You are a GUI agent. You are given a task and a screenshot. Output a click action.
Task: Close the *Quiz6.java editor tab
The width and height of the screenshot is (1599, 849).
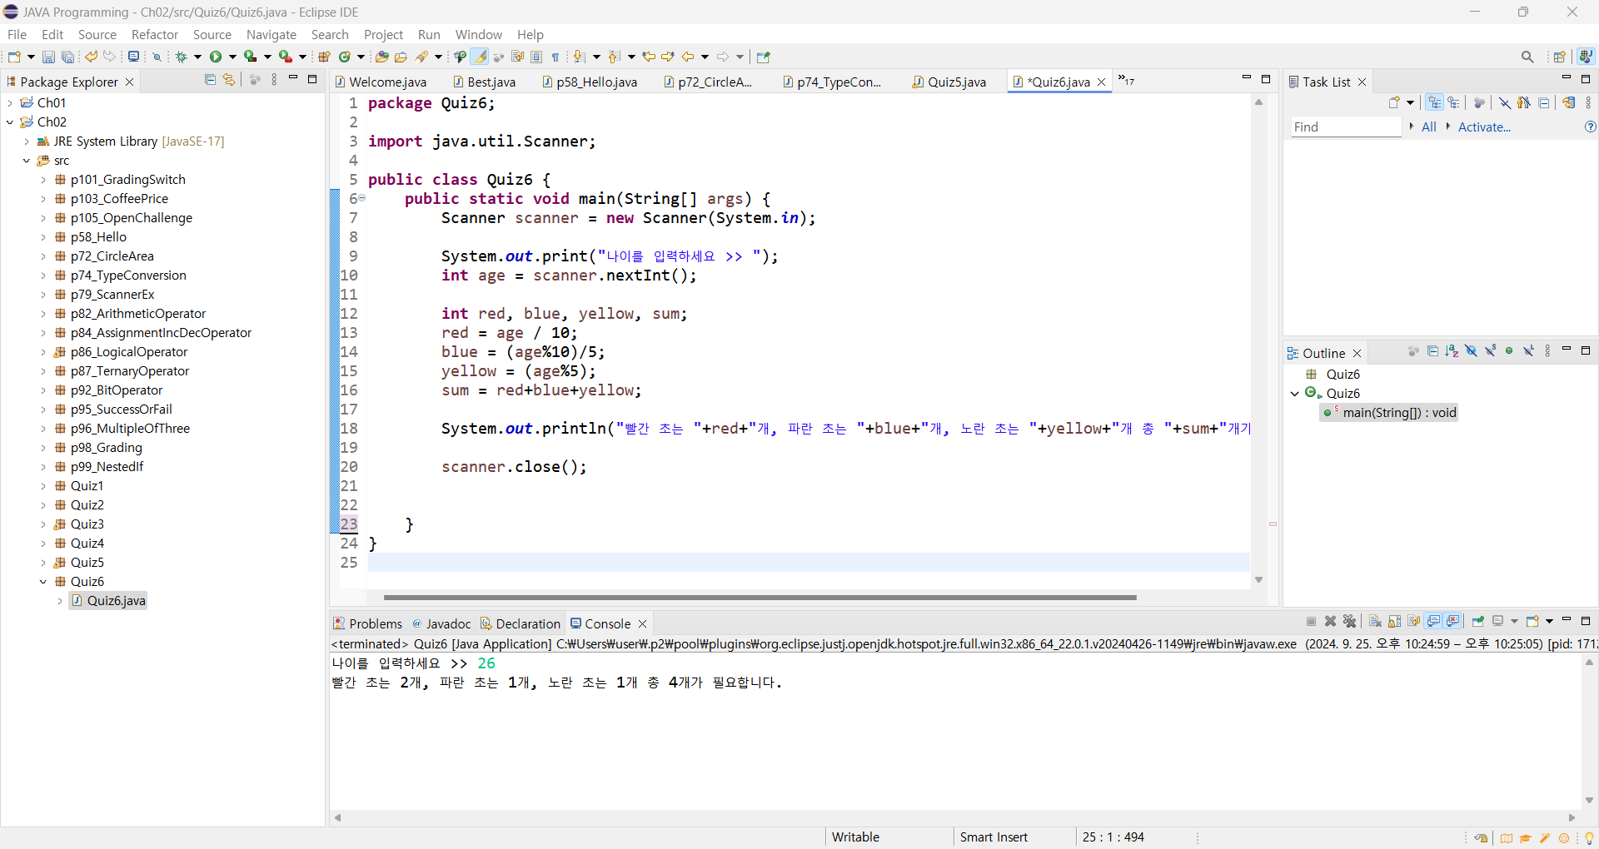click(x=1101, y=82)
